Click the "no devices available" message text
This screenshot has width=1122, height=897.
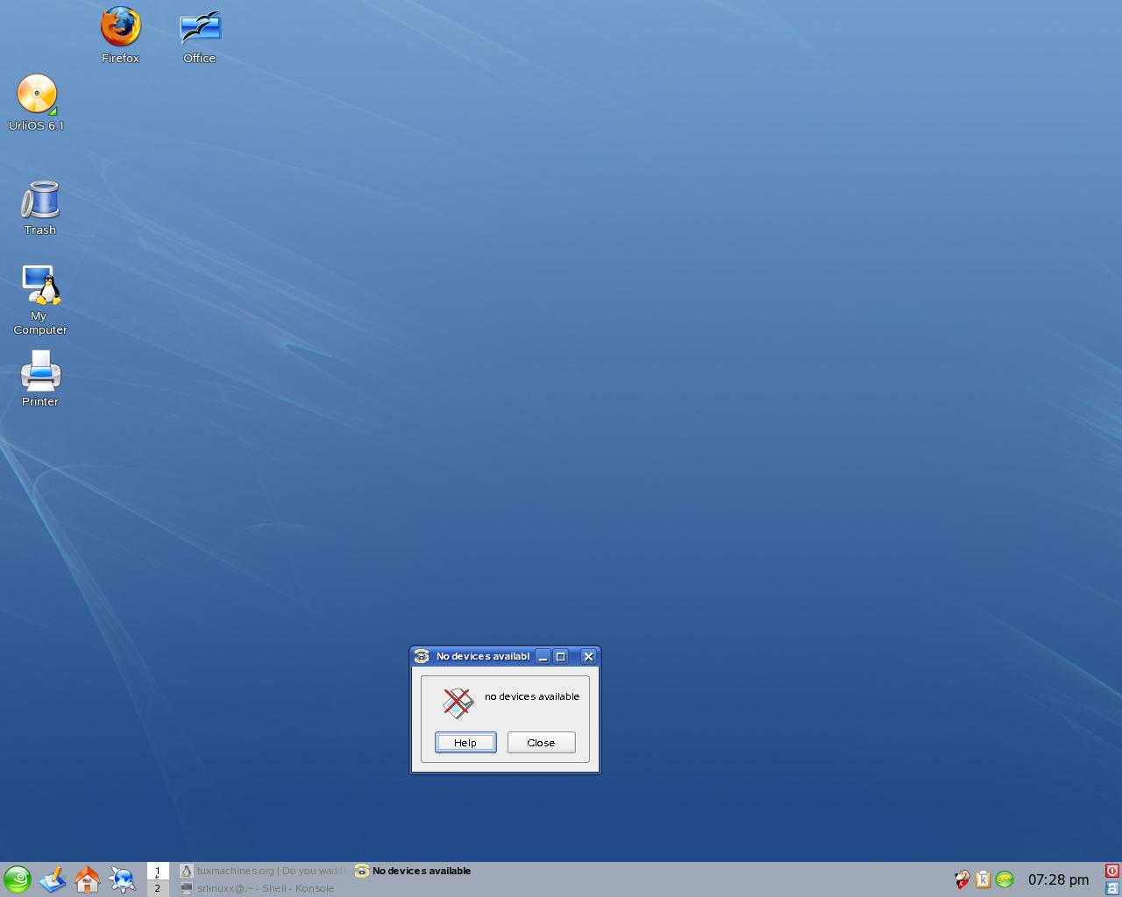[x=532, y=696]
